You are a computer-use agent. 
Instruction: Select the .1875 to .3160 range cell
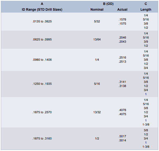42,138
